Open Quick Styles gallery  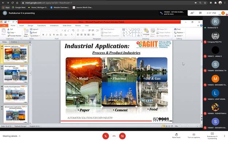point(153,32)
